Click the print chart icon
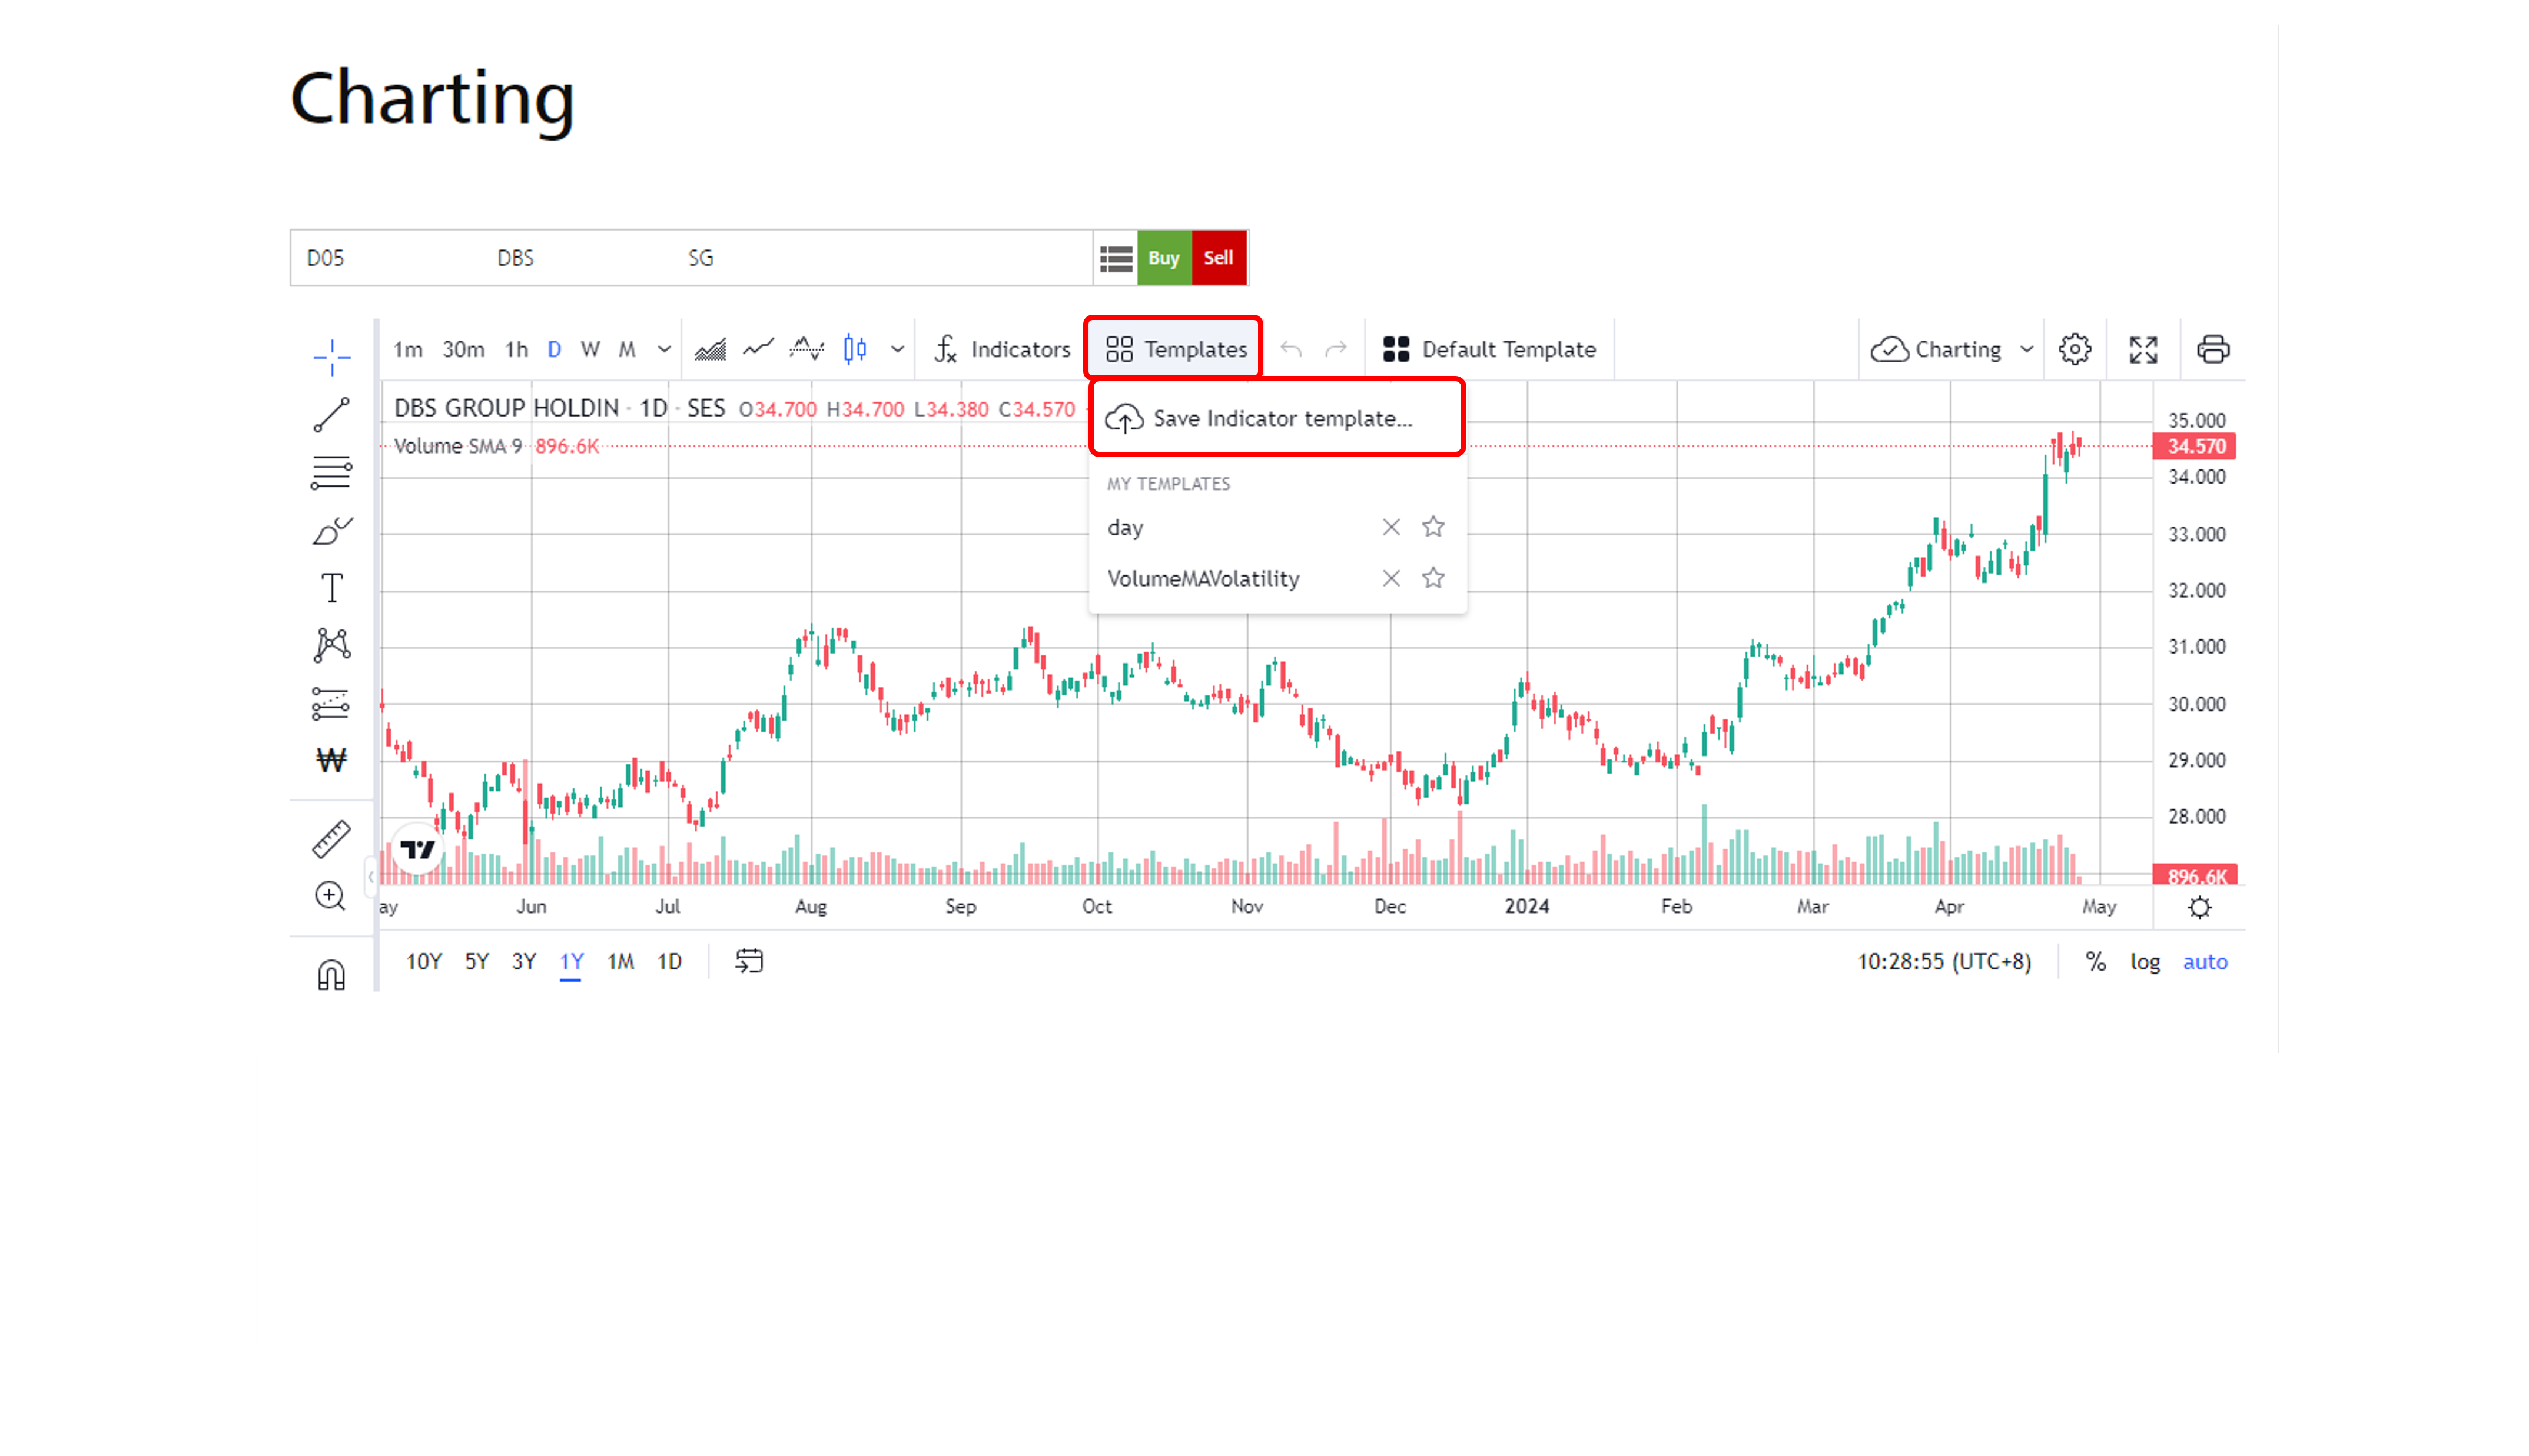Screen dimensions: 2529x1456 click(2213, 349)
